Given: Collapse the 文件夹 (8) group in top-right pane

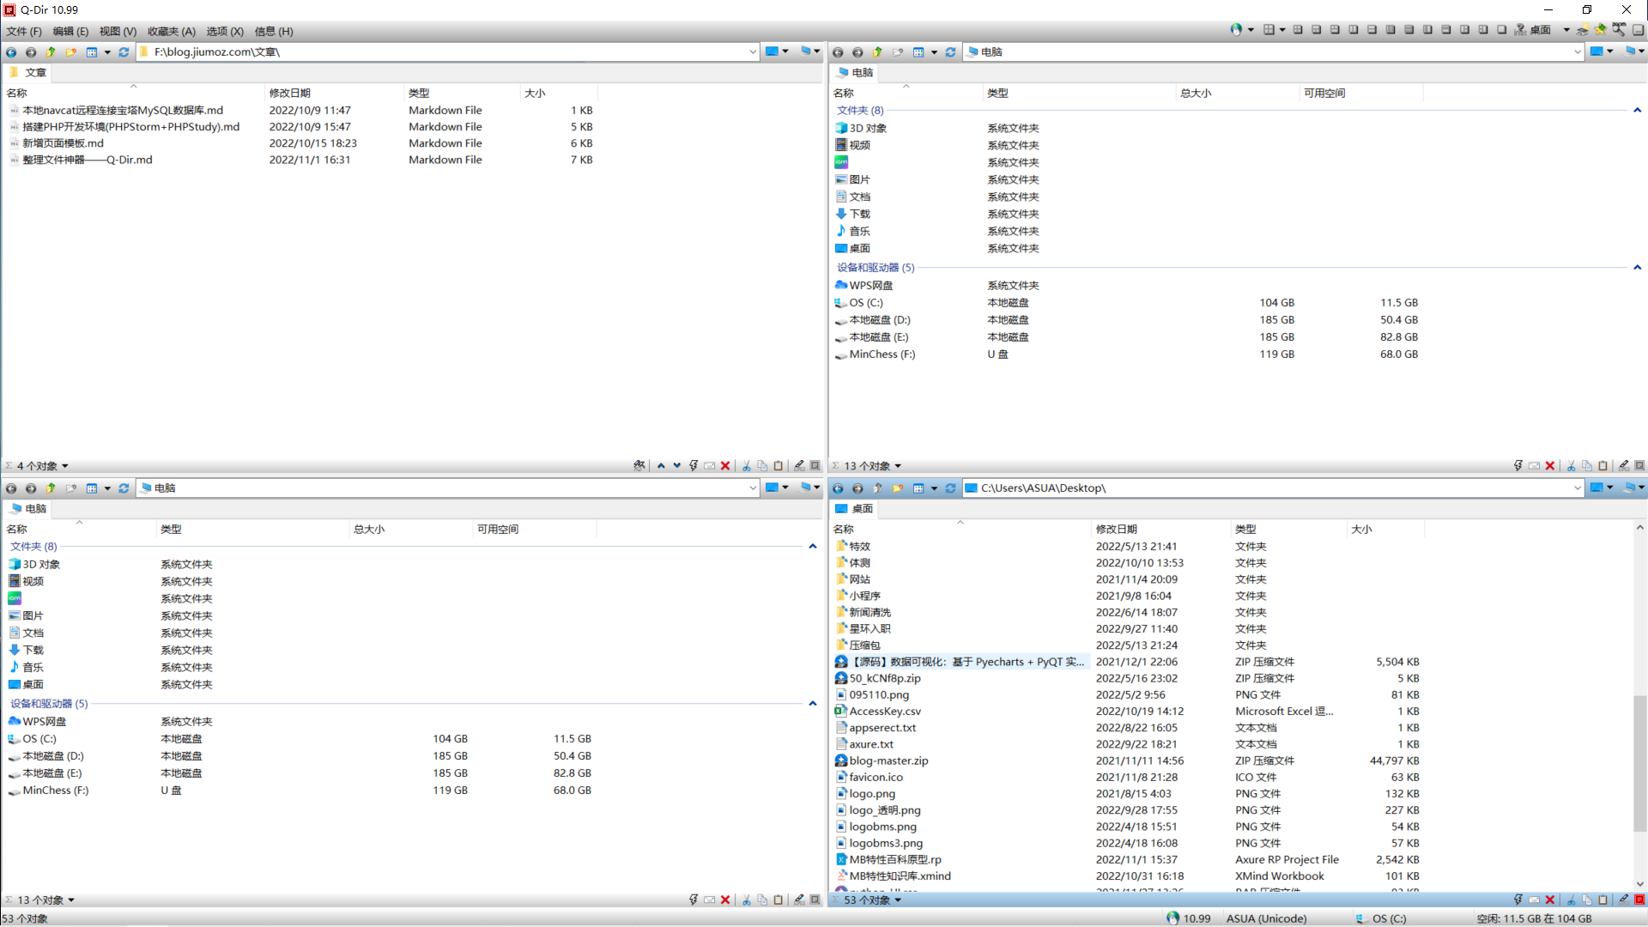Looking at the screenshot, I should pos(1637,111).
